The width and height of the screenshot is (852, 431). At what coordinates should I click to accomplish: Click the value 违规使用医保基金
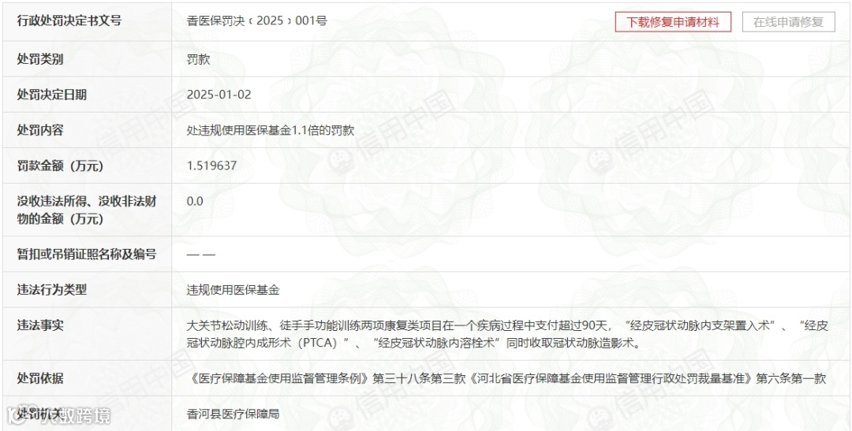point(233,290)
